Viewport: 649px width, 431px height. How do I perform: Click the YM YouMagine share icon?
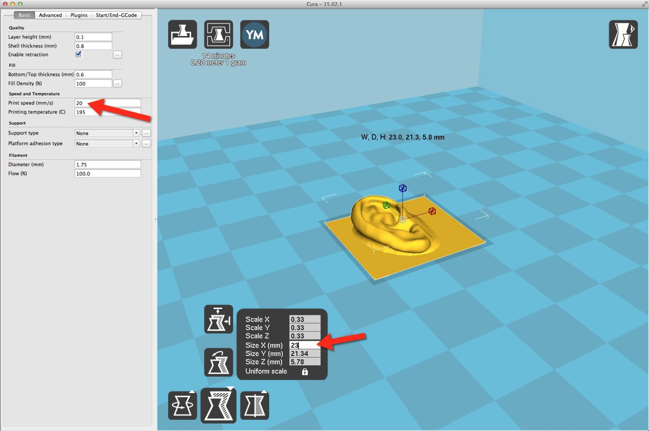[255, 34]
